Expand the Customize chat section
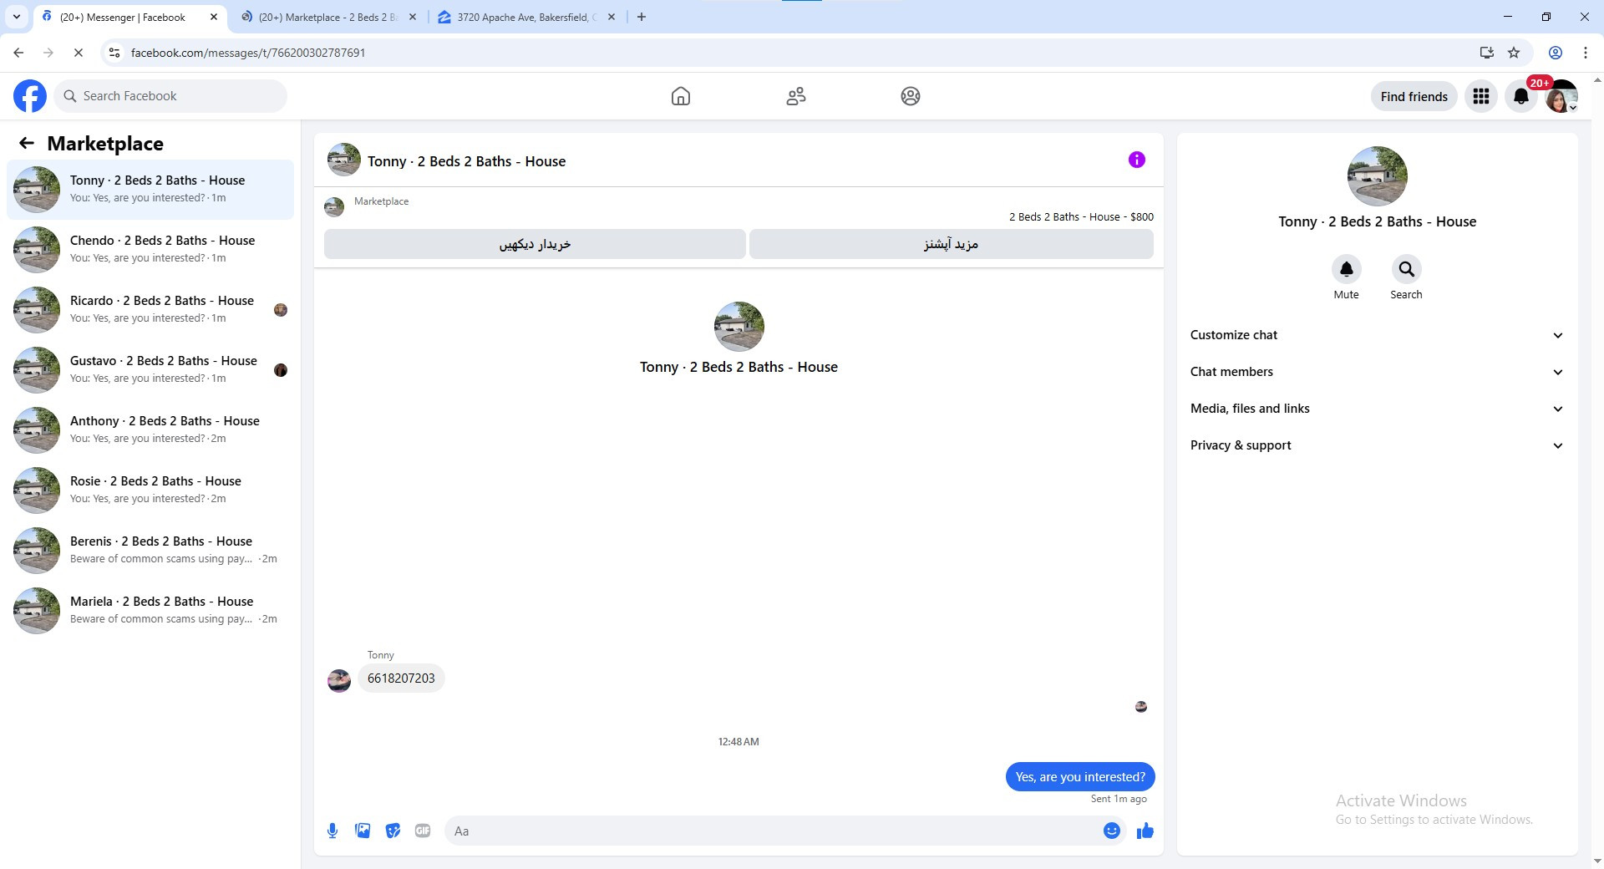The width and height of the screenshot is (1604, 869). [1377, 335]
